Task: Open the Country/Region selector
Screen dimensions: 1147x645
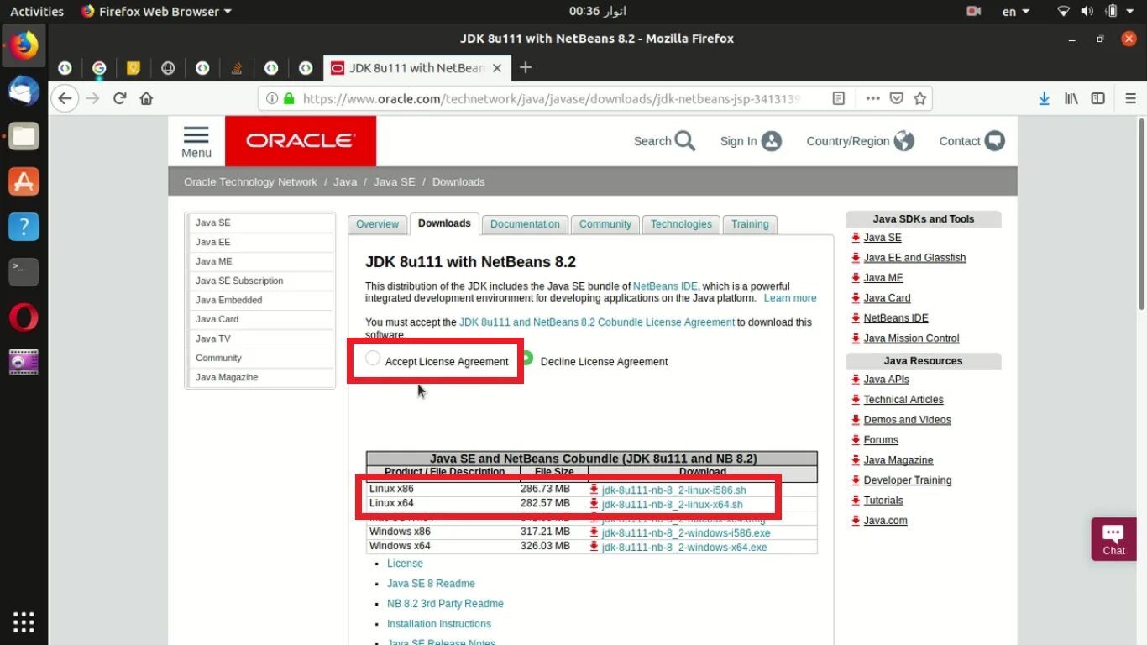Action: [860, 141]
